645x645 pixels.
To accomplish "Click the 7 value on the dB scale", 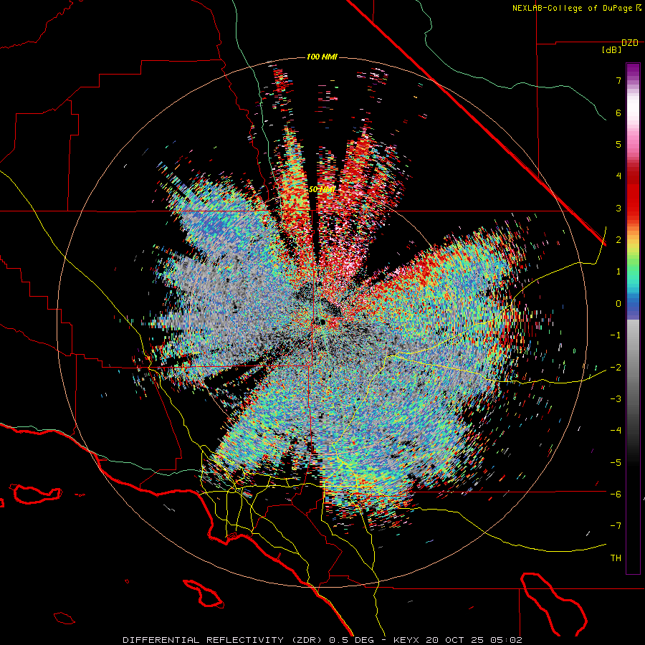I will pos(618,80).
